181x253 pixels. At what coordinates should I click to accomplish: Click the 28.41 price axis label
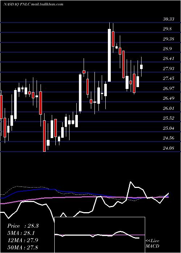[x=169, y=59]
